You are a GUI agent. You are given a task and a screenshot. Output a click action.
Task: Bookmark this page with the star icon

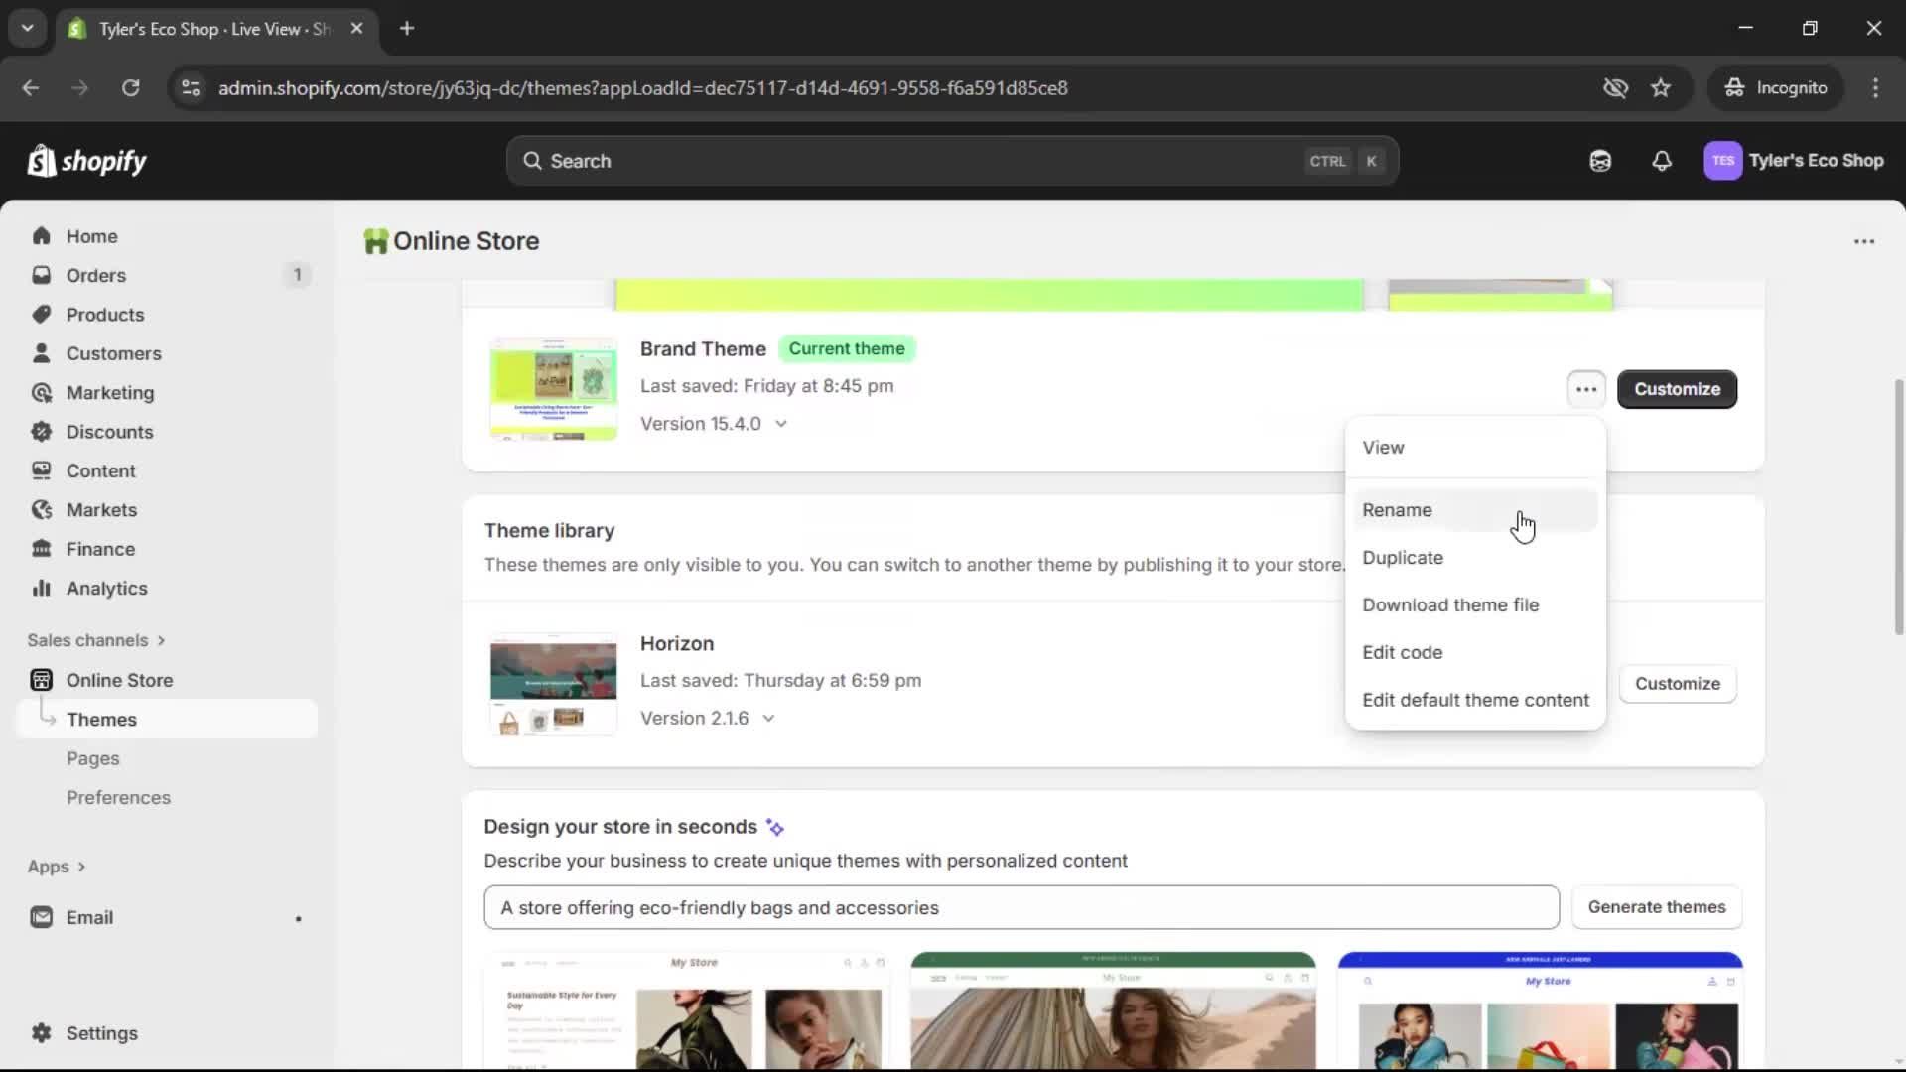tap(1661, 87)
